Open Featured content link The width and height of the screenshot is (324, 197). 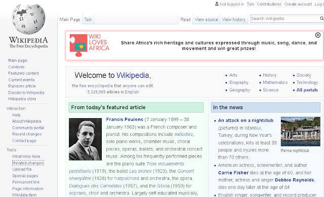[x=23, y=73]
